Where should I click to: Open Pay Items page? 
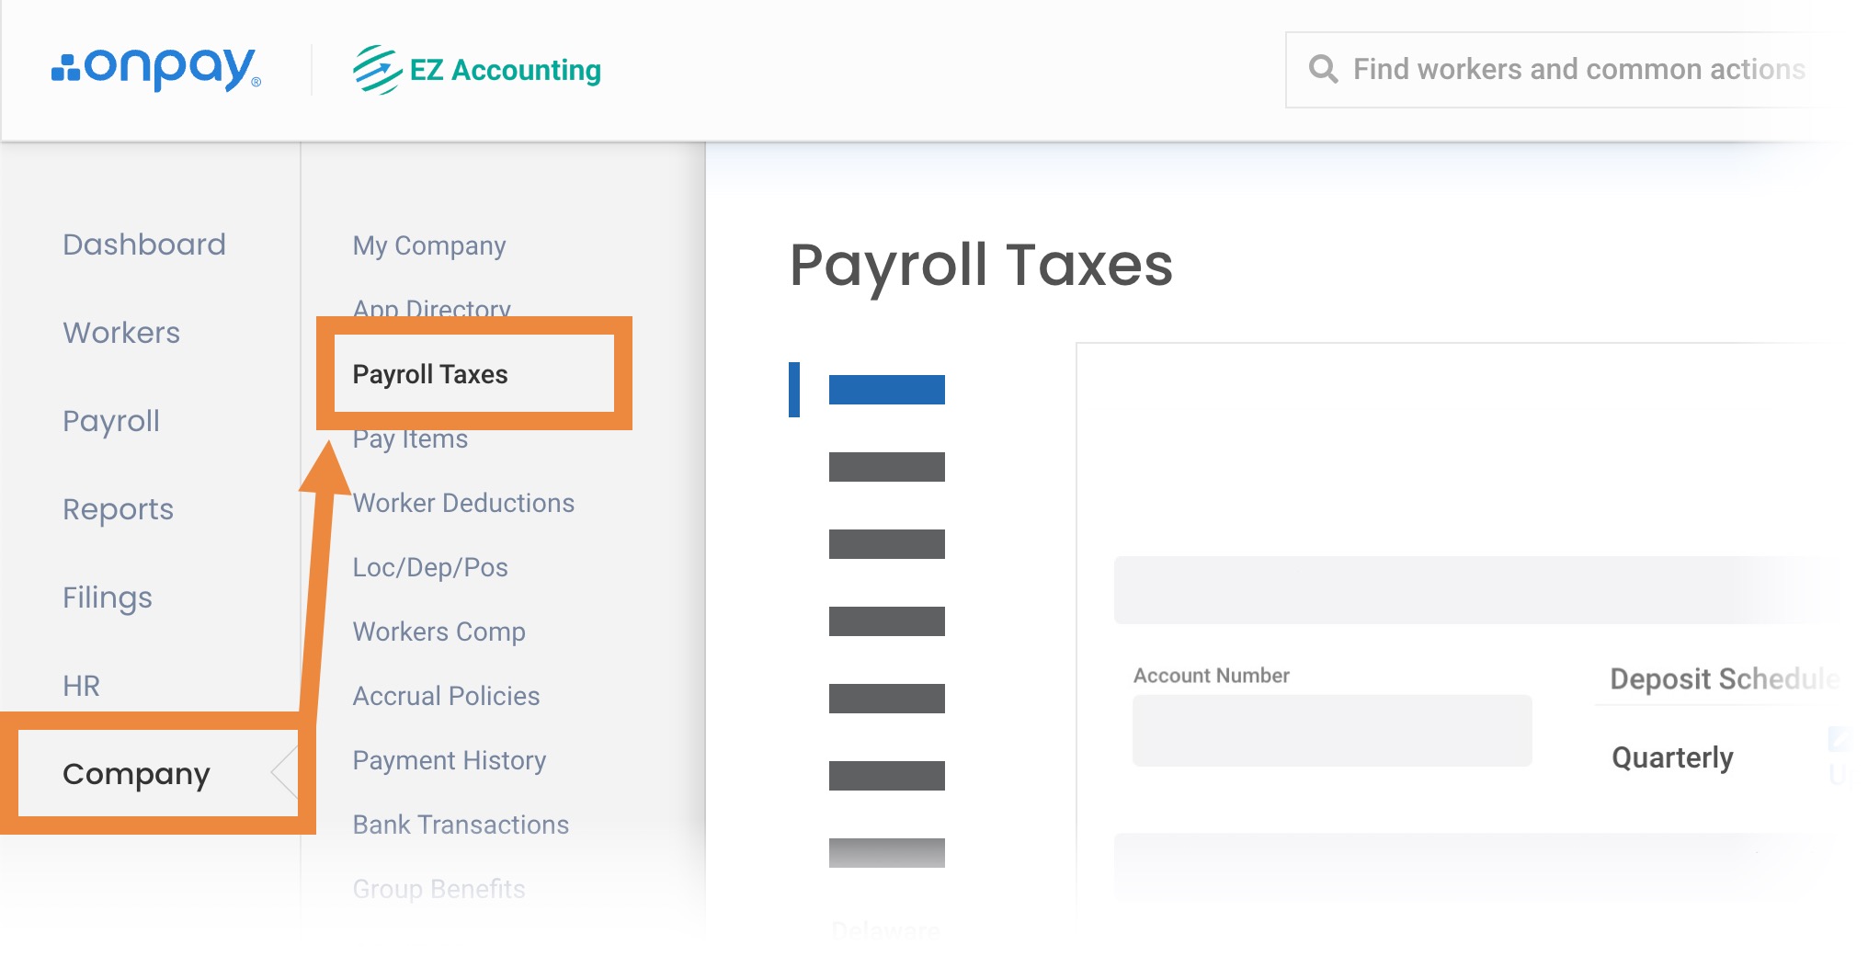[x=410, y=441]
